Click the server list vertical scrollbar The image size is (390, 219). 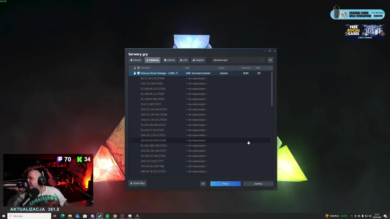pos(272,89)
